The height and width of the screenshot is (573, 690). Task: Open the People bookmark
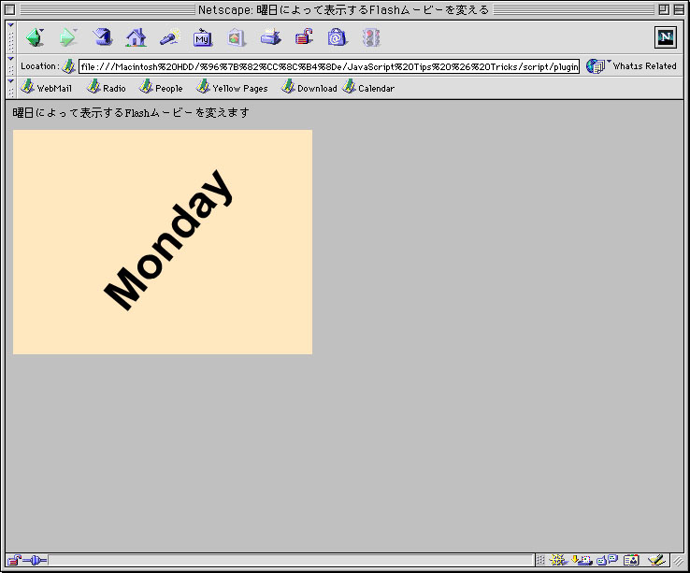pyautogui.click(x=161, y=87)
